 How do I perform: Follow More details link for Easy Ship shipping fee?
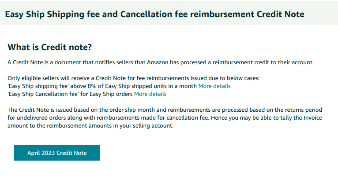(x=214, y=86)
